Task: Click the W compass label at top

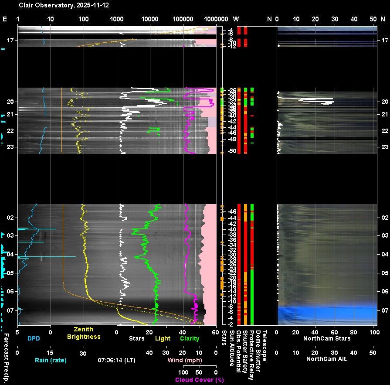Action: tap(236, 19)
